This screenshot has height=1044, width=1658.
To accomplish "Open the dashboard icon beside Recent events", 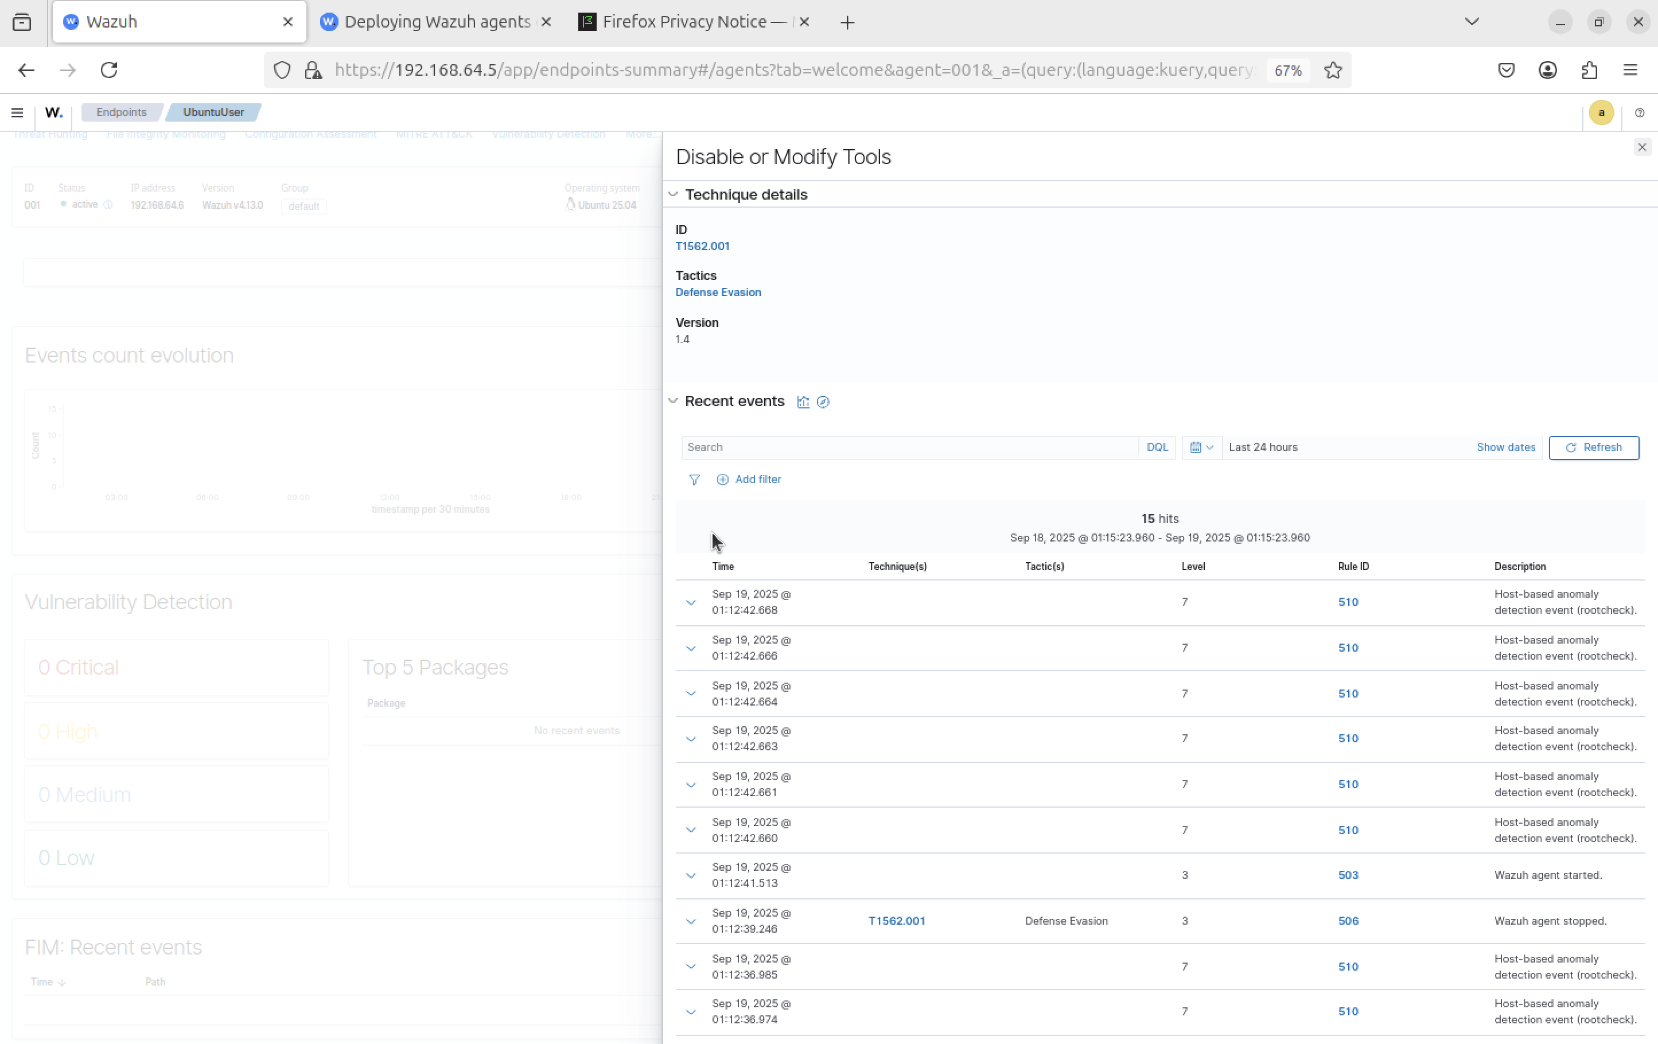I will coord(803,402).
